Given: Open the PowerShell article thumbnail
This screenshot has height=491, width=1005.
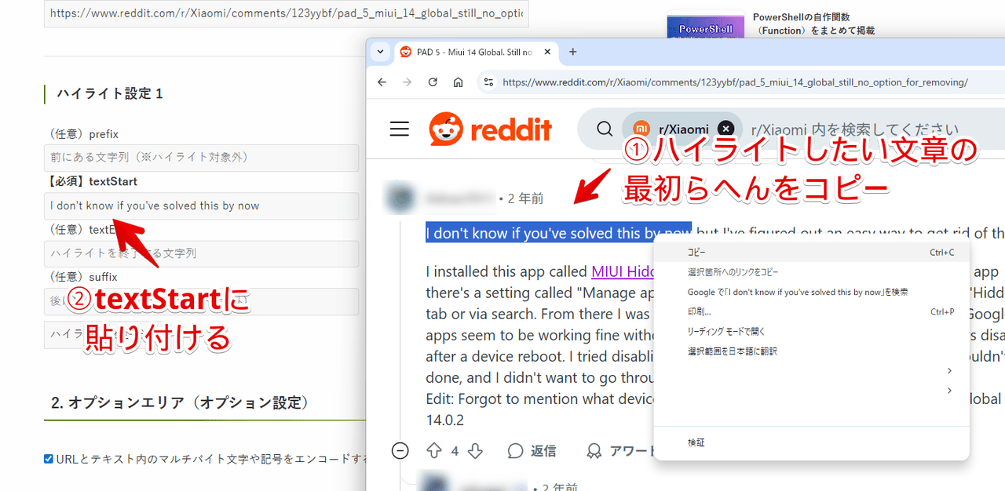Looking at the screenshot, I should 706,25.
